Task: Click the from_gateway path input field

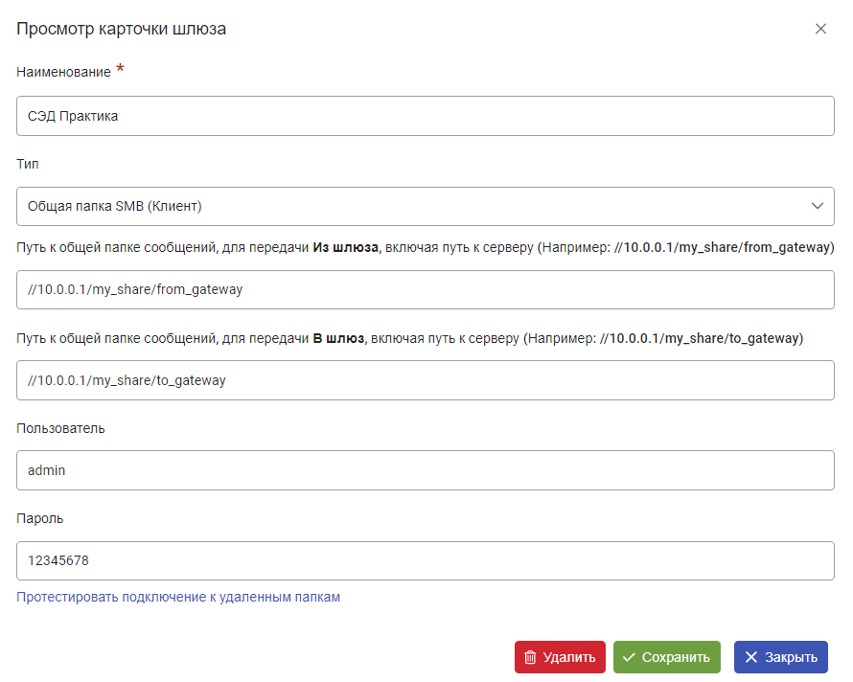Action: point(425,289)
